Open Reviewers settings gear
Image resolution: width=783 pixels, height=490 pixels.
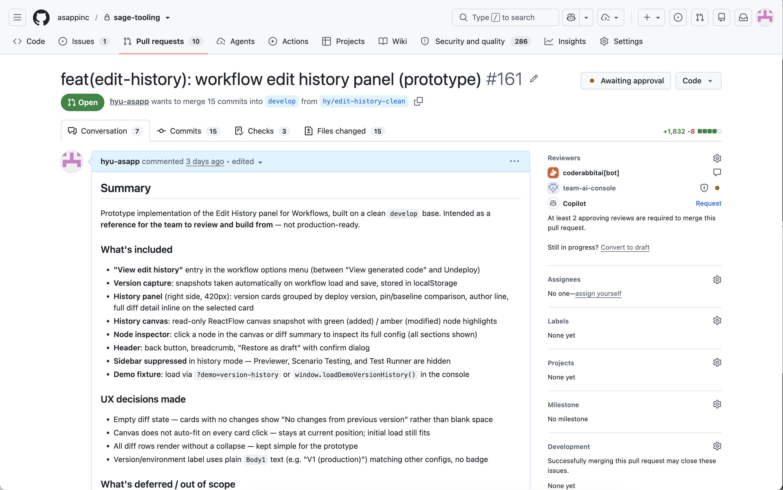[717, 158]
